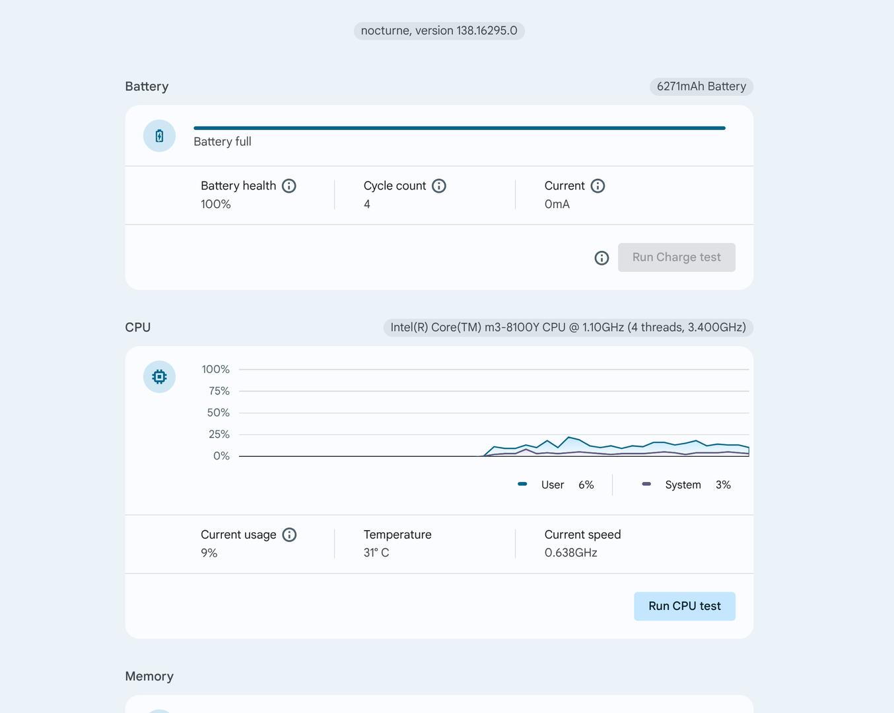Open Battery health info tooltip
Image resolution: width=894 pixels, height=713 pixels.
click(x=289, y=186)
